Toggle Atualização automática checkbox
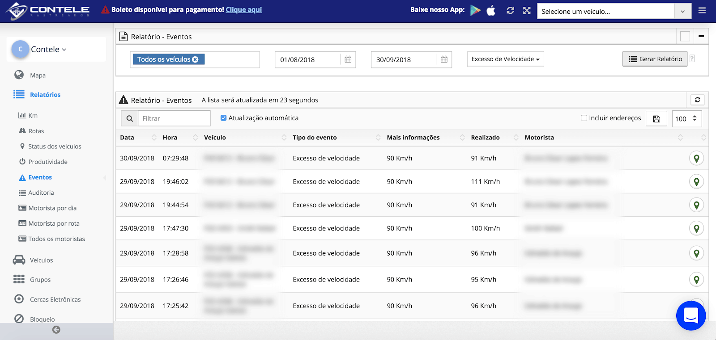The height and width of the screenshot is (340, 716). (x=223, y=118)
